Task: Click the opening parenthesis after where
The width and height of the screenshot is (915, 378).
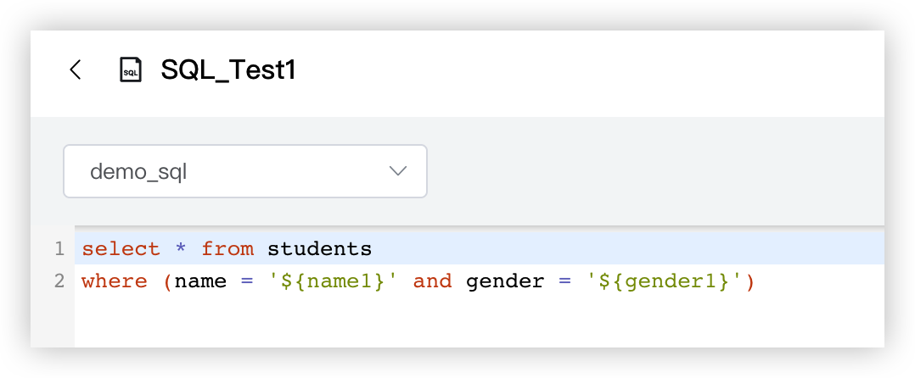Action: 167,281
